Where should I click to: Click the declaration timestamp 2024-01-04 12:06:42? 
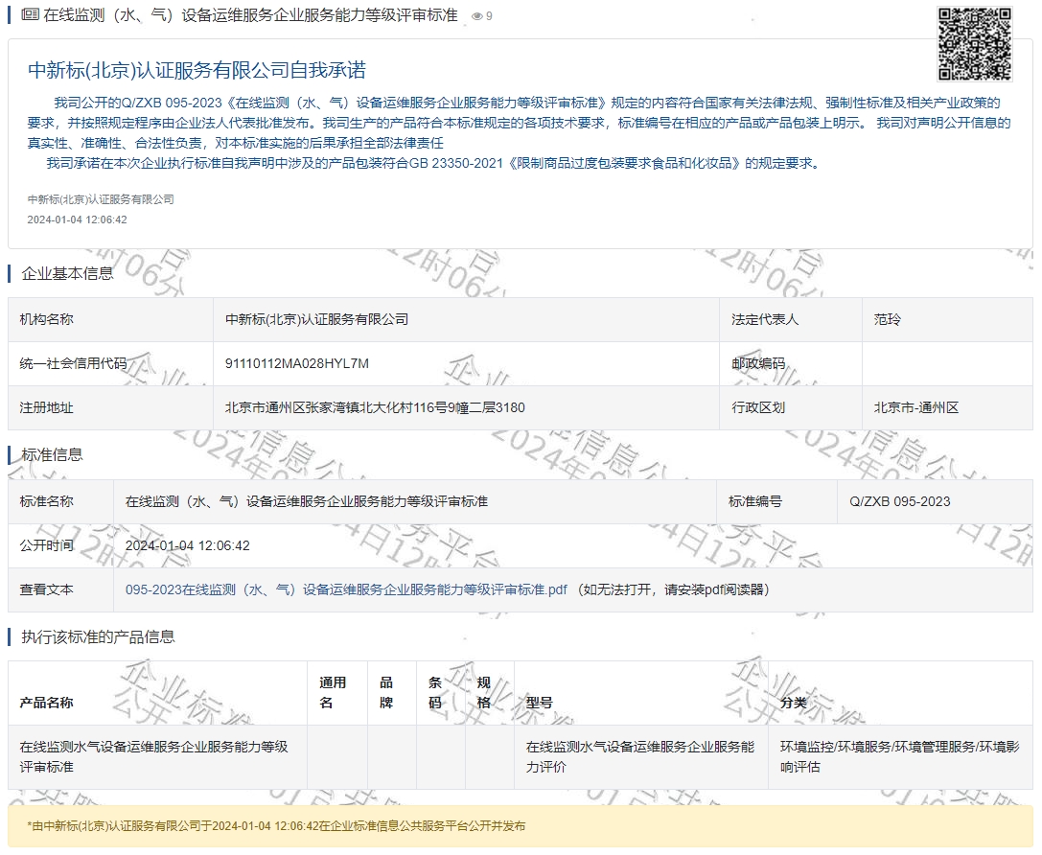click(x=77, y=220)
